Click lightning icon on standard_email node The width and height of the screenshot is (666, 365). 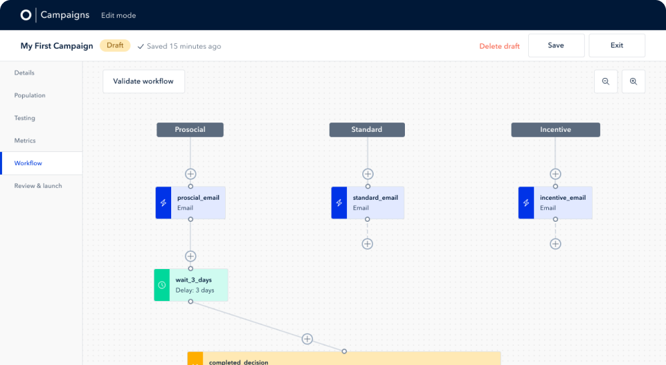tap(339, 203)
